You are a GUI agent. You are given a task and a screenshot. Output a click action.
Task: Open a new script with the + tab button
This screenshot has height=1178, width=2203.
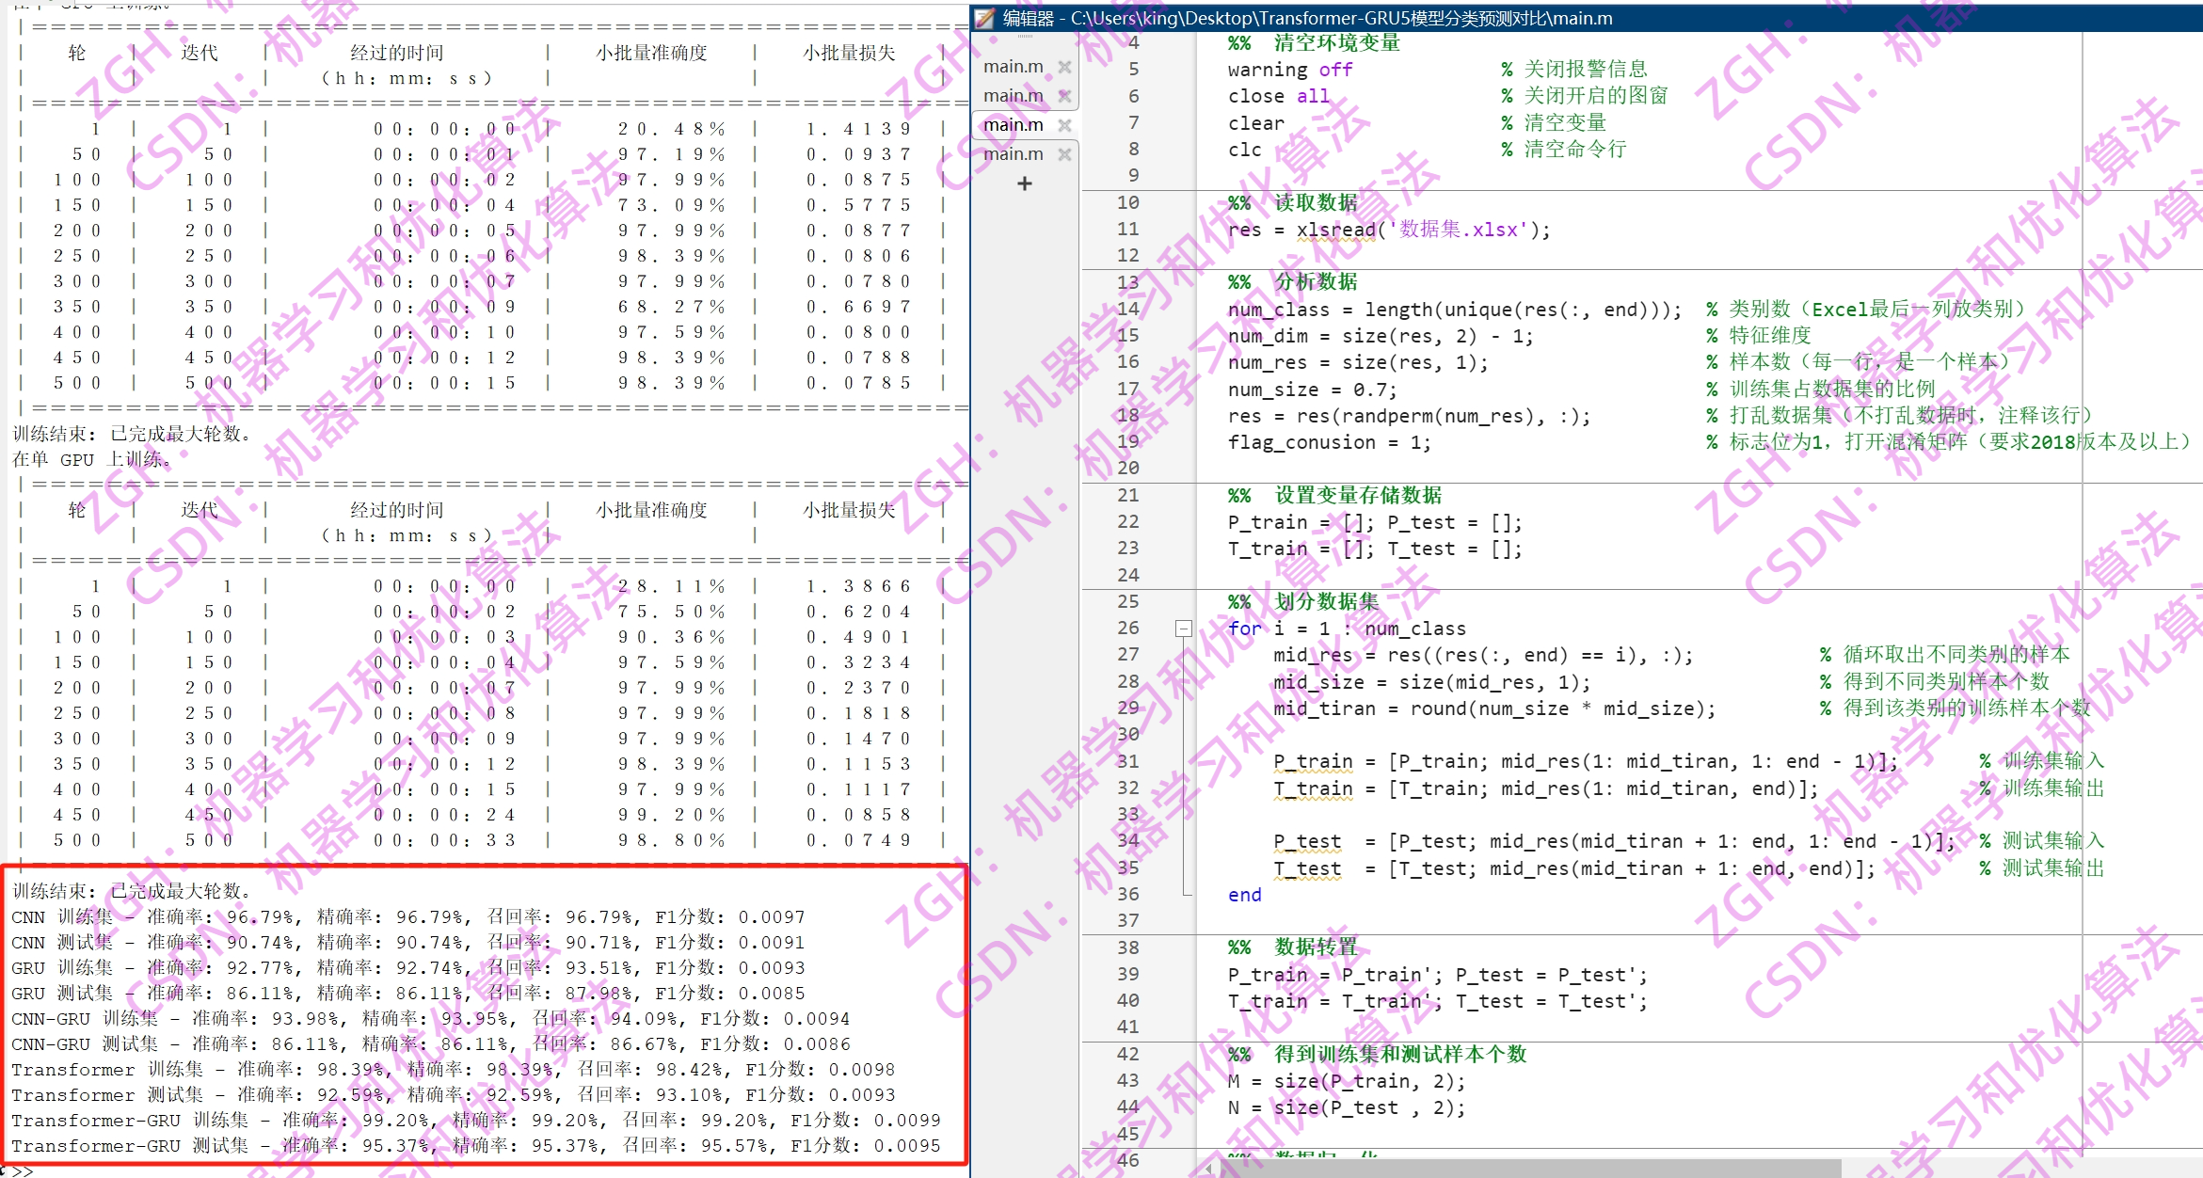point(1023,183)
